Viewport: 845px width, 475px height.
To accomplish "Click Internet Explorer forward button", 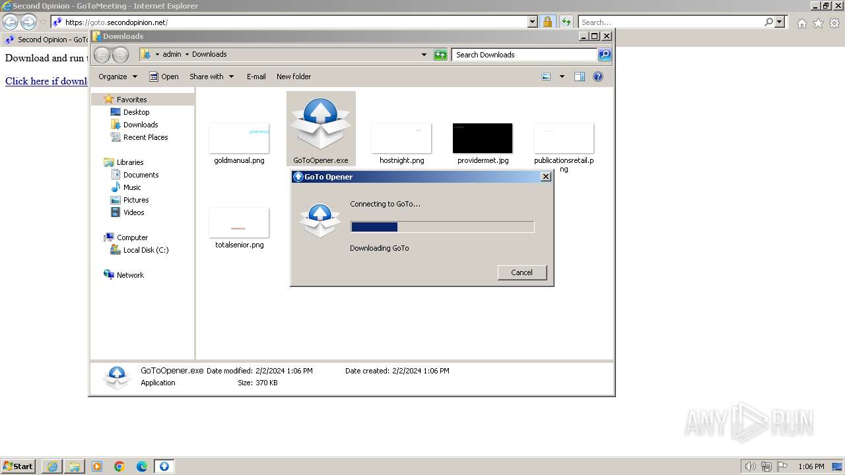I will point(28,22).
